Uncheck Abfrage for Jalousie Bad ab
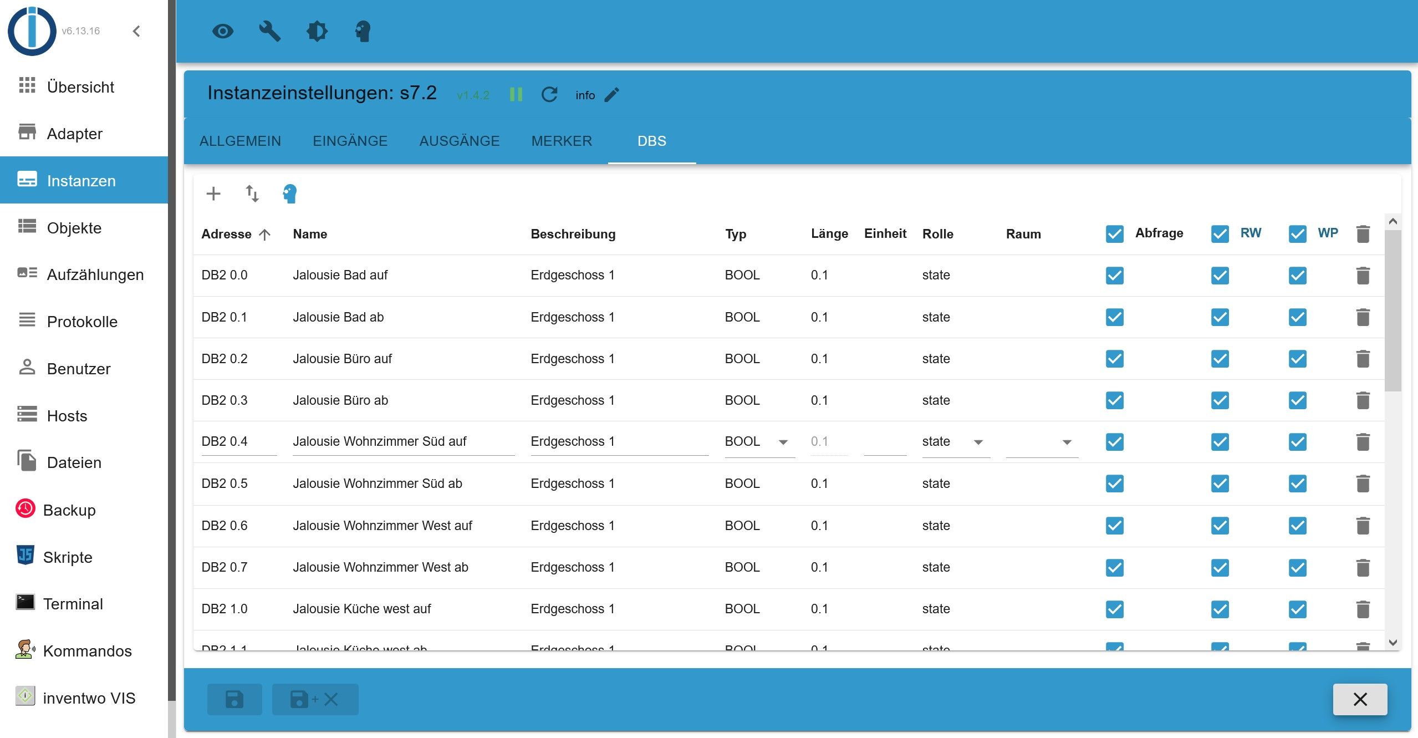Image resolution: width=1418 pixels, height=738 pixels. point(1114,317)
